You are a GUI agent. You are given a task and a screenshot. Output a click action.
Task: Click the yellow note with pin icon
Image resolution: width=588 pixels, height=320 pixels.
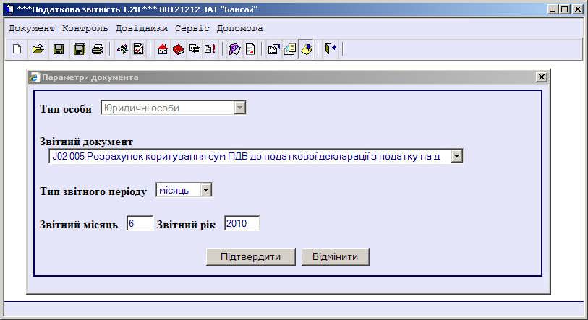click(307, 49)
